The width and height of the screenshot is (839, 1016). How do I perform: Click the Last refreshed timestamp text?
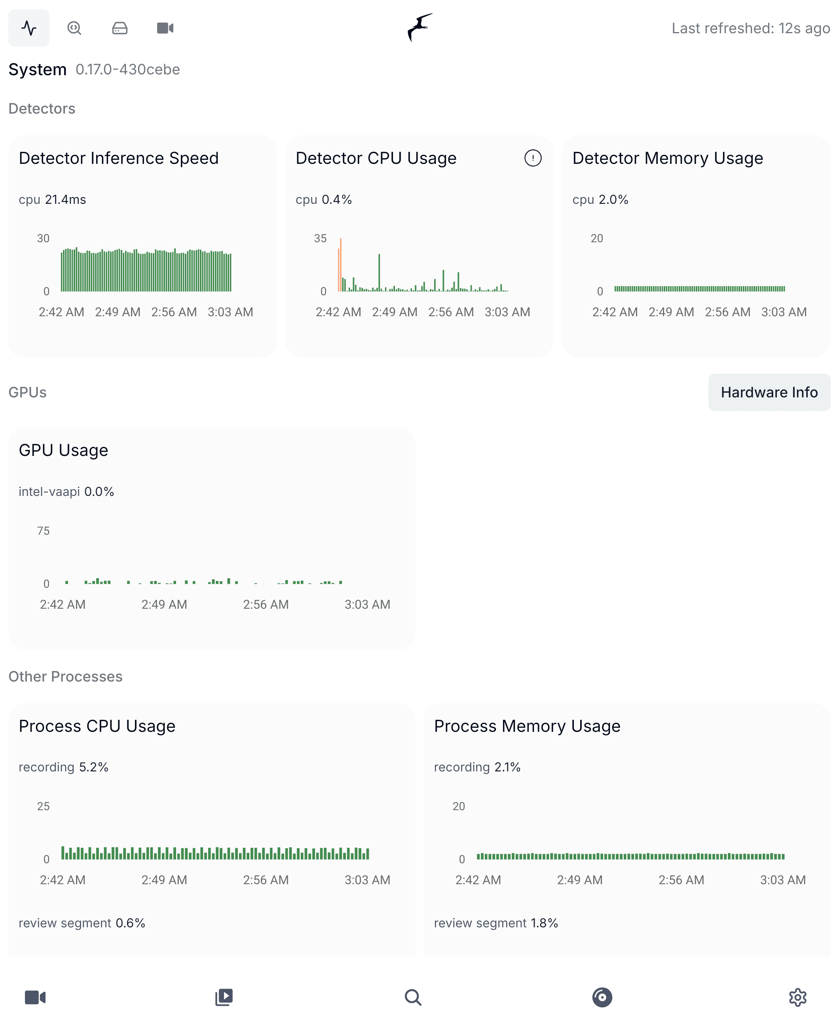click(x=750, y=28)
